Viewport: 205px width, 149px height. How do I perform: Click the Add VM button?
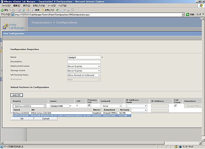[x=16, y=95]
